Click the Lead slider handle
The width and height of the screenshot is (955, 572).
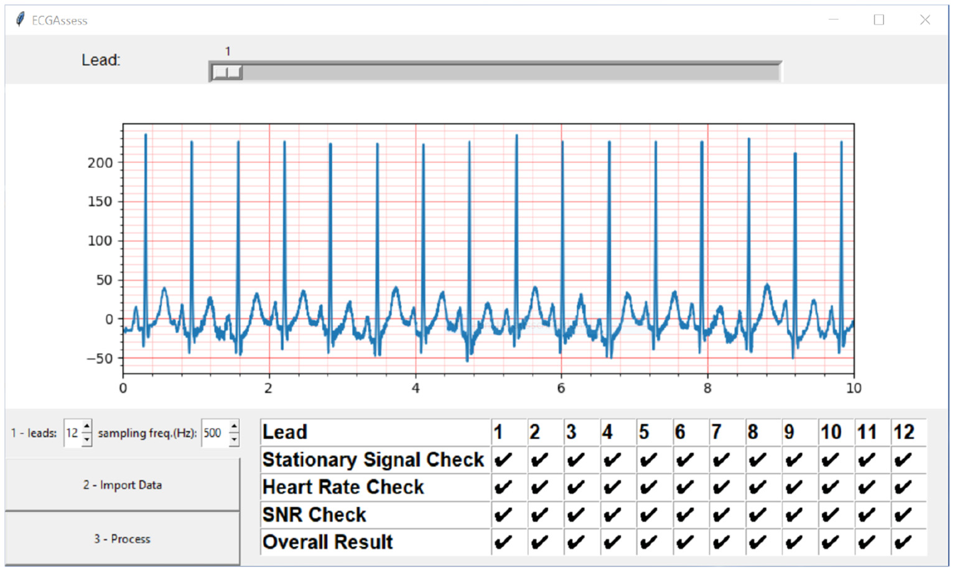tap(227, 73)
